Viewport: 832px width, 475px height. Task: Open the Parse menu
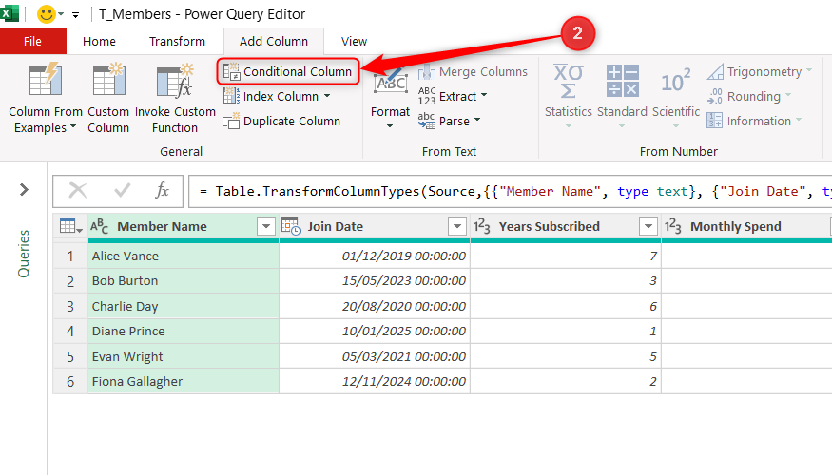click(449, 122)
